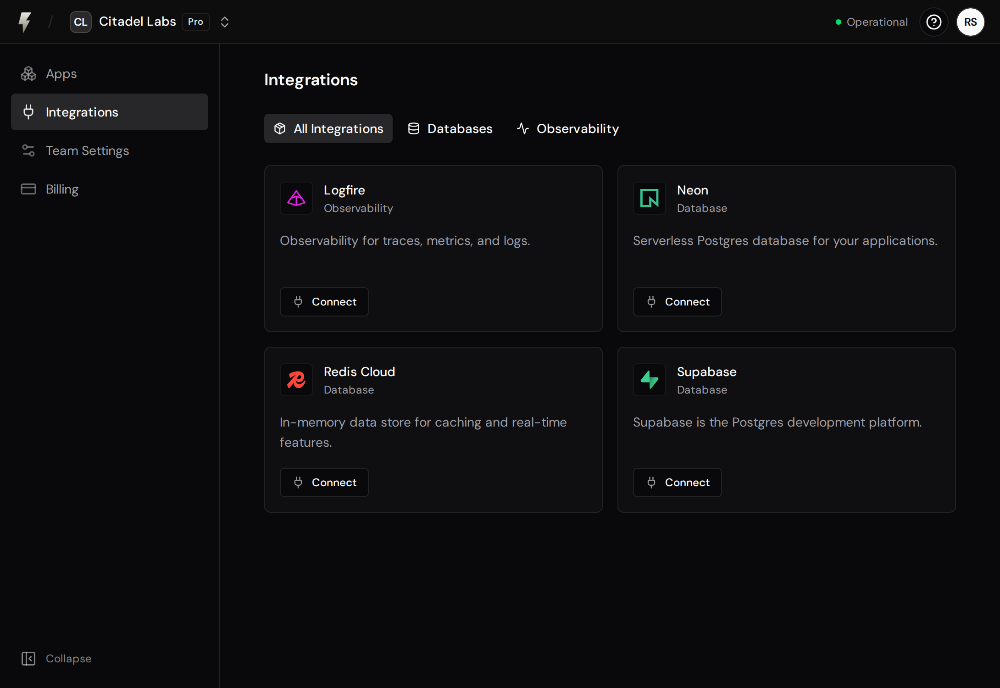Check the Operational status indicator
This screenshot has width=1000, height=688.
[872, 22]
